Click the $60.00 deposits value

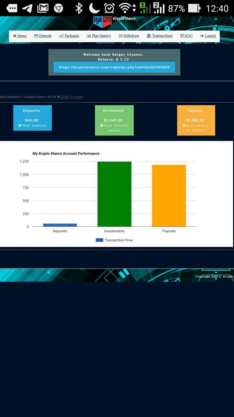click(32, 120)
